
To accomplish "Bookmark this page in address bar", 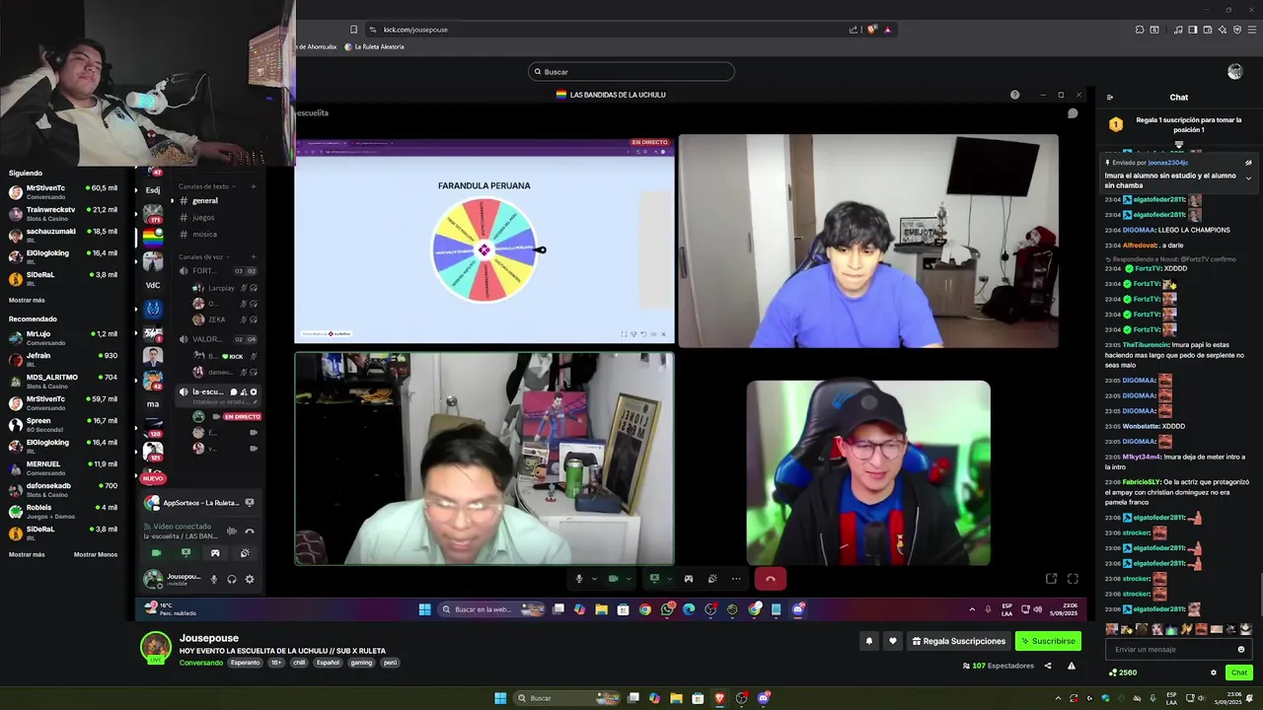I will (x=354, y=30).
